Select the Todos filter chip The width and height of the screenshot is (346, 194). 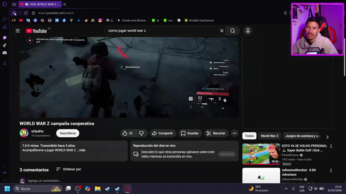pyautogui.click(x=249, y=136)
